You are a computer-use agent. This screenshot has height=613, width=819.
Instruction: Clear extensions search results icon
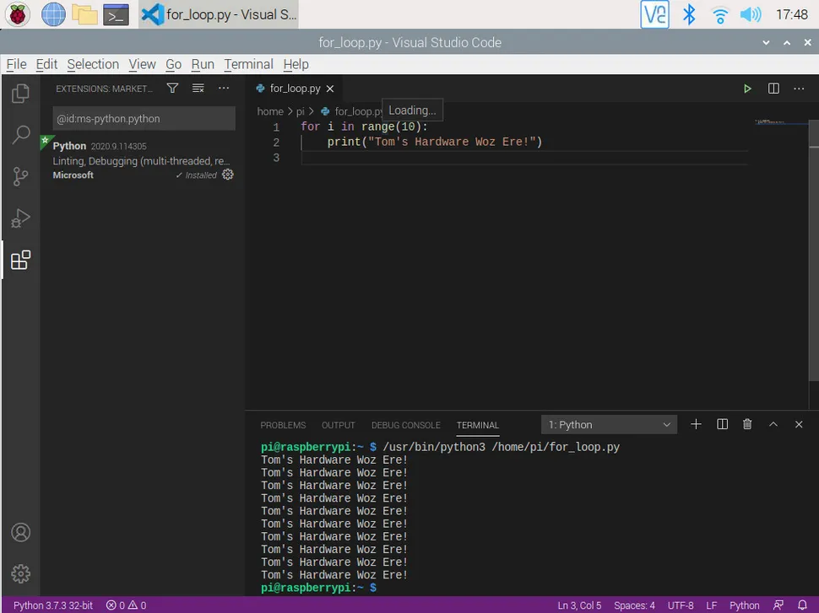point(198,89)
